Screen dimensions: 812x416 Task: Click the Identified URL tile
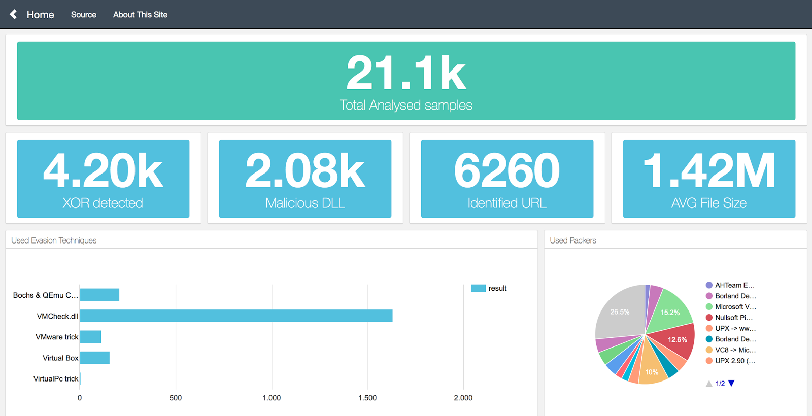507,179
